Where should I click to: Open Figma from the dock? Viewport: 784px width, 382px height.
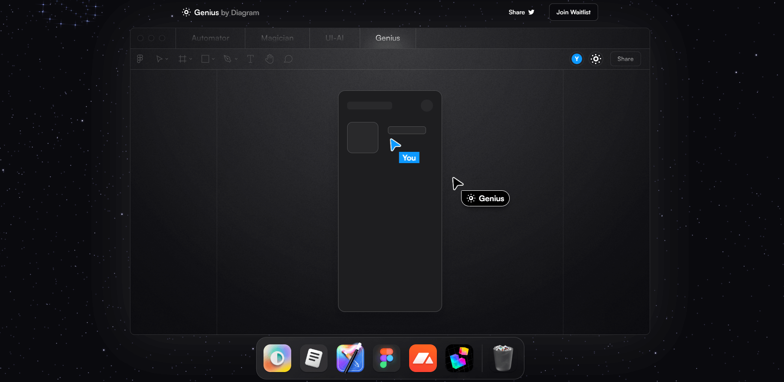(x=386, y=358)
